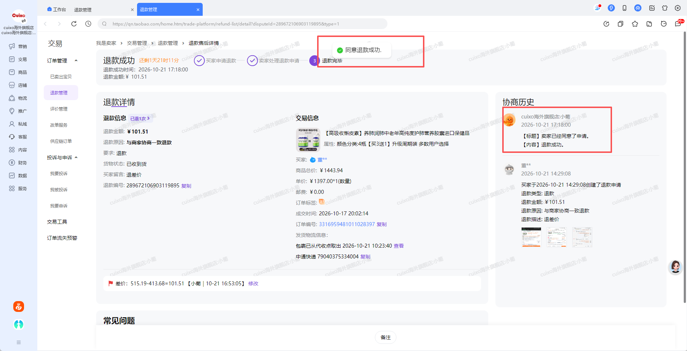Close the active 退款管理 tab
The height and width of the screenshot is (351, 687).
198,10
